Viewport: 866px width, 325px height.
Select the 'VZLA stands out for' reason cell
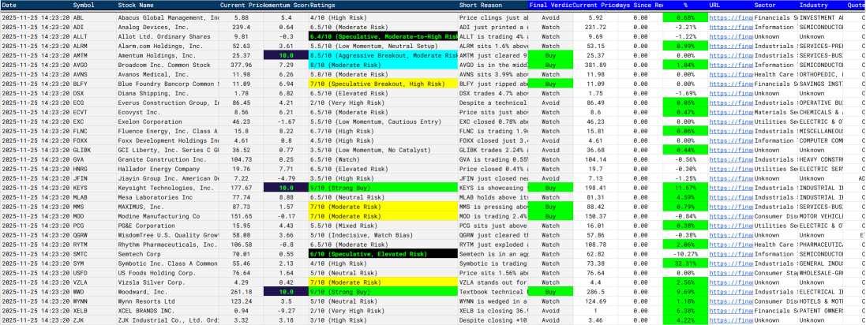[493, 282]
